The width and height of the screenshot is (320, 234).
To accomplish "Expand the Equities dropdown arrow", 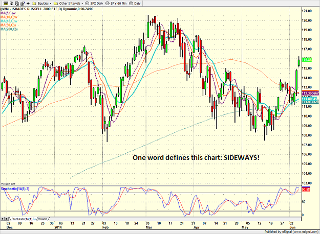I will (x=51, y=4).
